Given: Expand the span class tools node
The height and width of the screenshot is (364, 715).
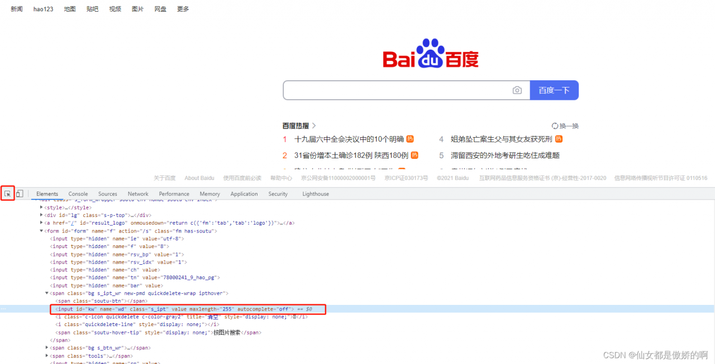Looking at the screenshot, I should coord(47,356).
